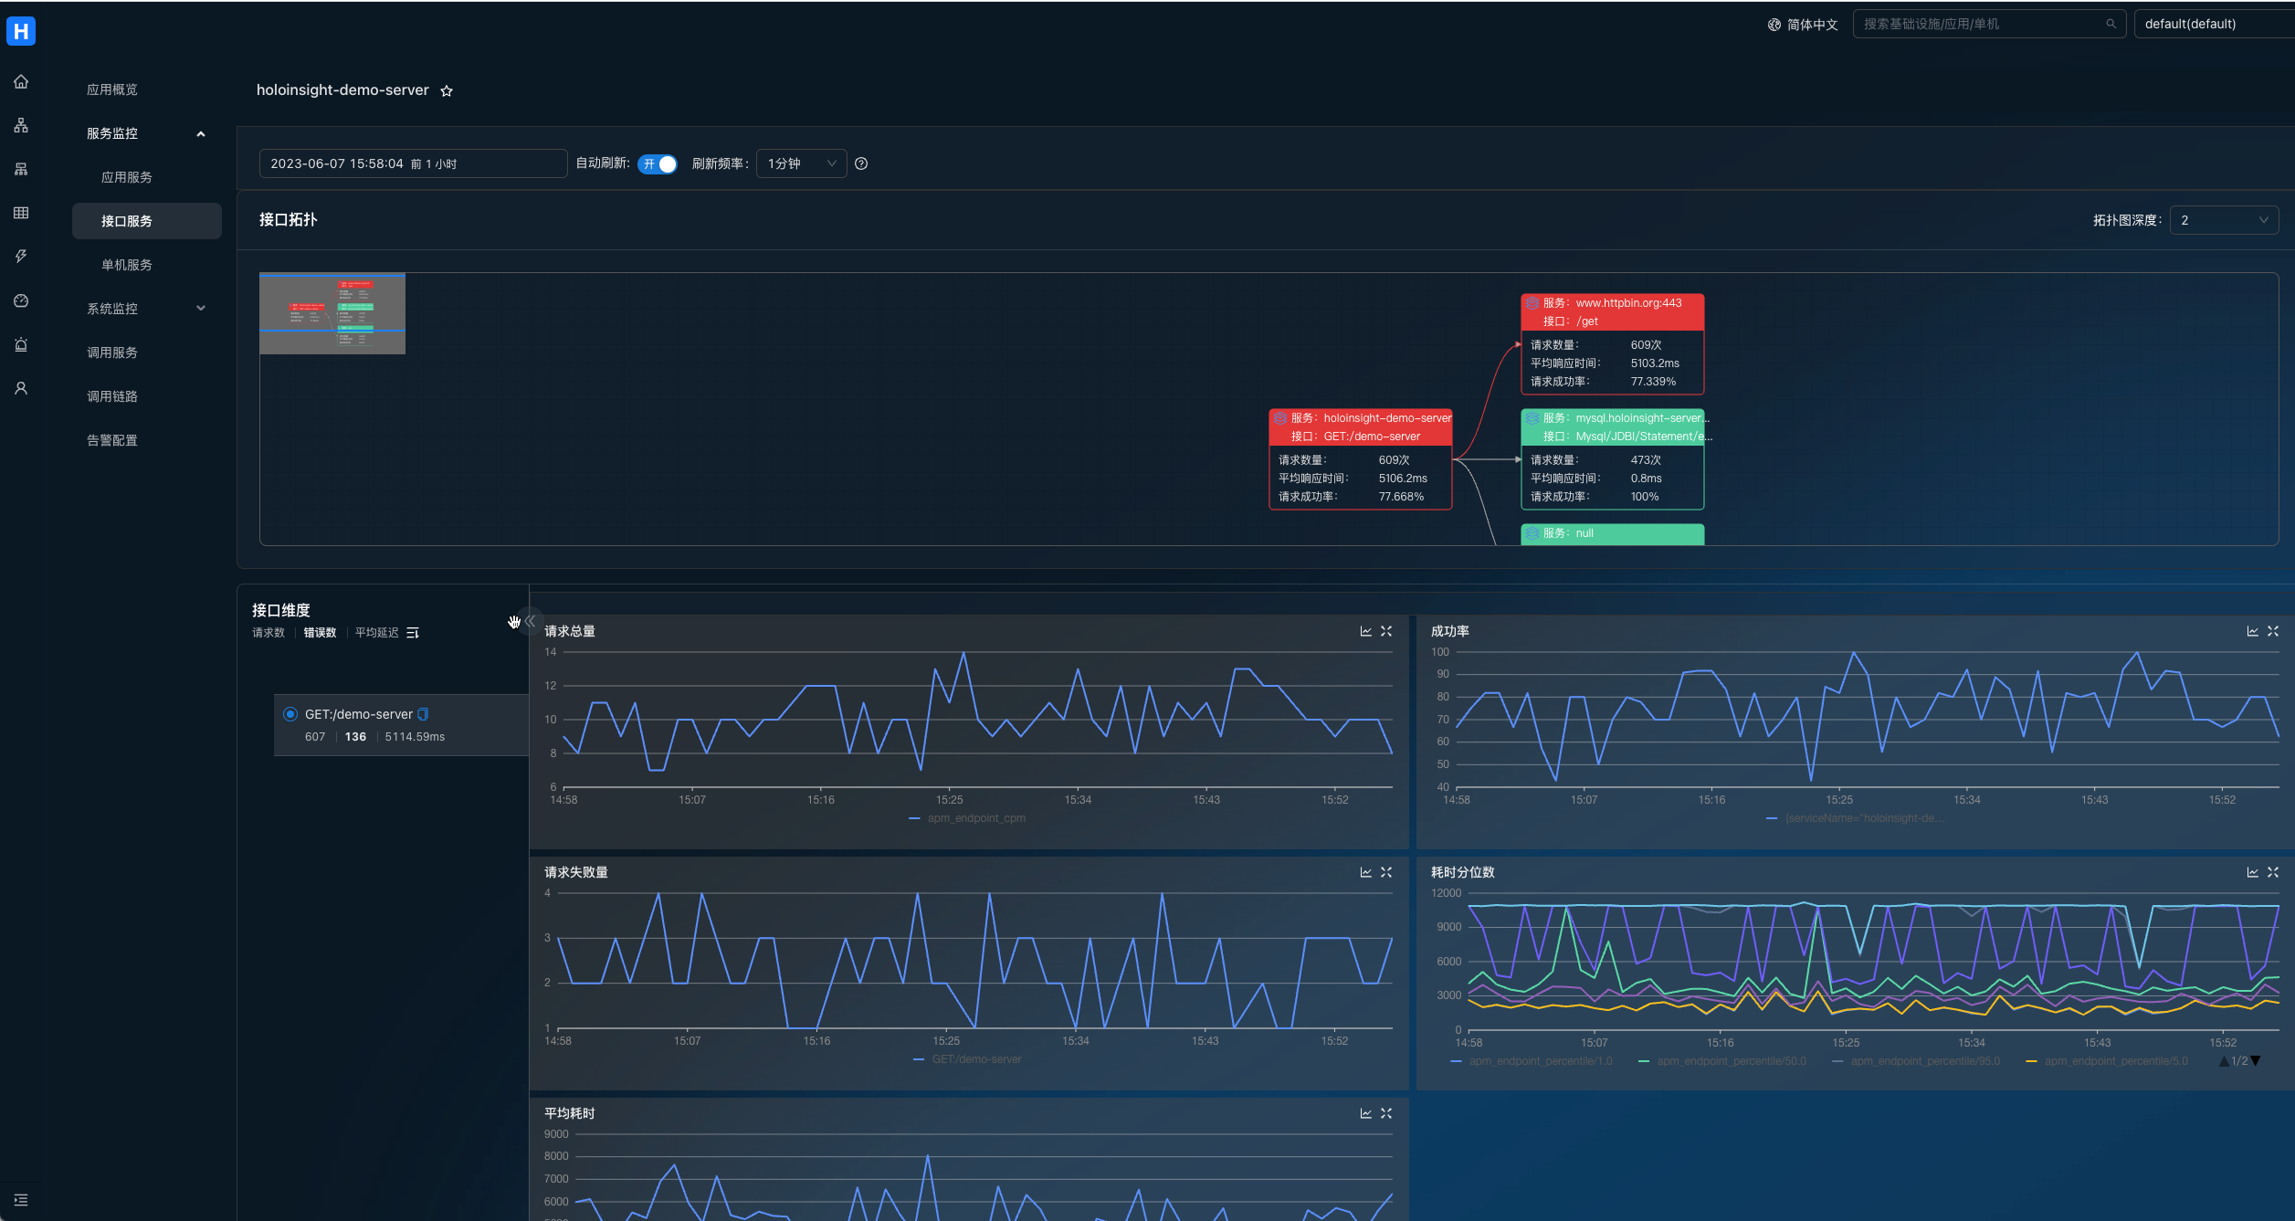Open the date time range picker
This screenshot has height=1221, width=2295.
pos(413,163)
